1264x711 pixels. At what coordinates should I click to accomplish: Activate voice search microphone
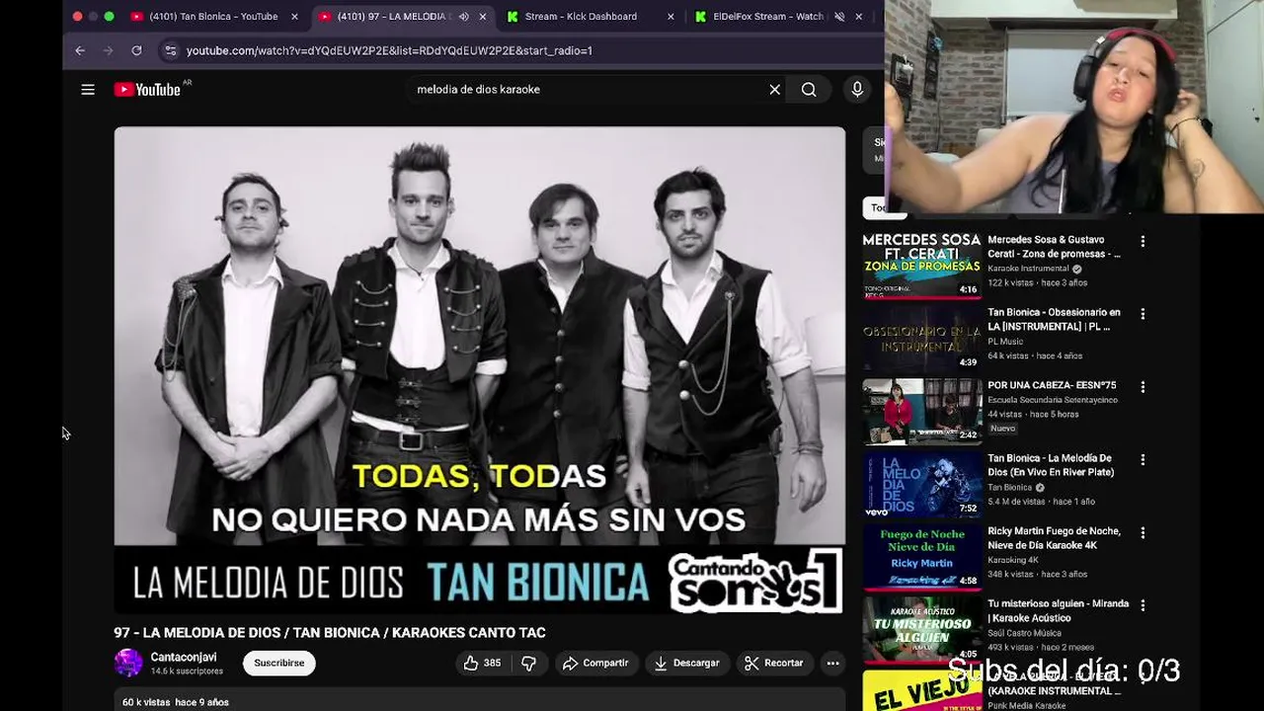pyautogui.click(x=857, y=90)
